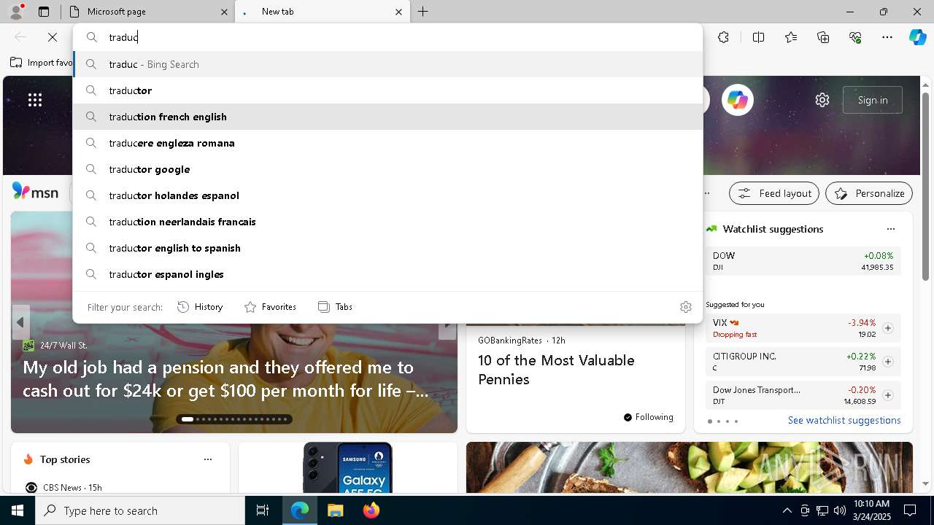Viewport: 934px width, 525px height.
Task: Open the Copilot sidebar icon
Action: click(x=917, y=37)
